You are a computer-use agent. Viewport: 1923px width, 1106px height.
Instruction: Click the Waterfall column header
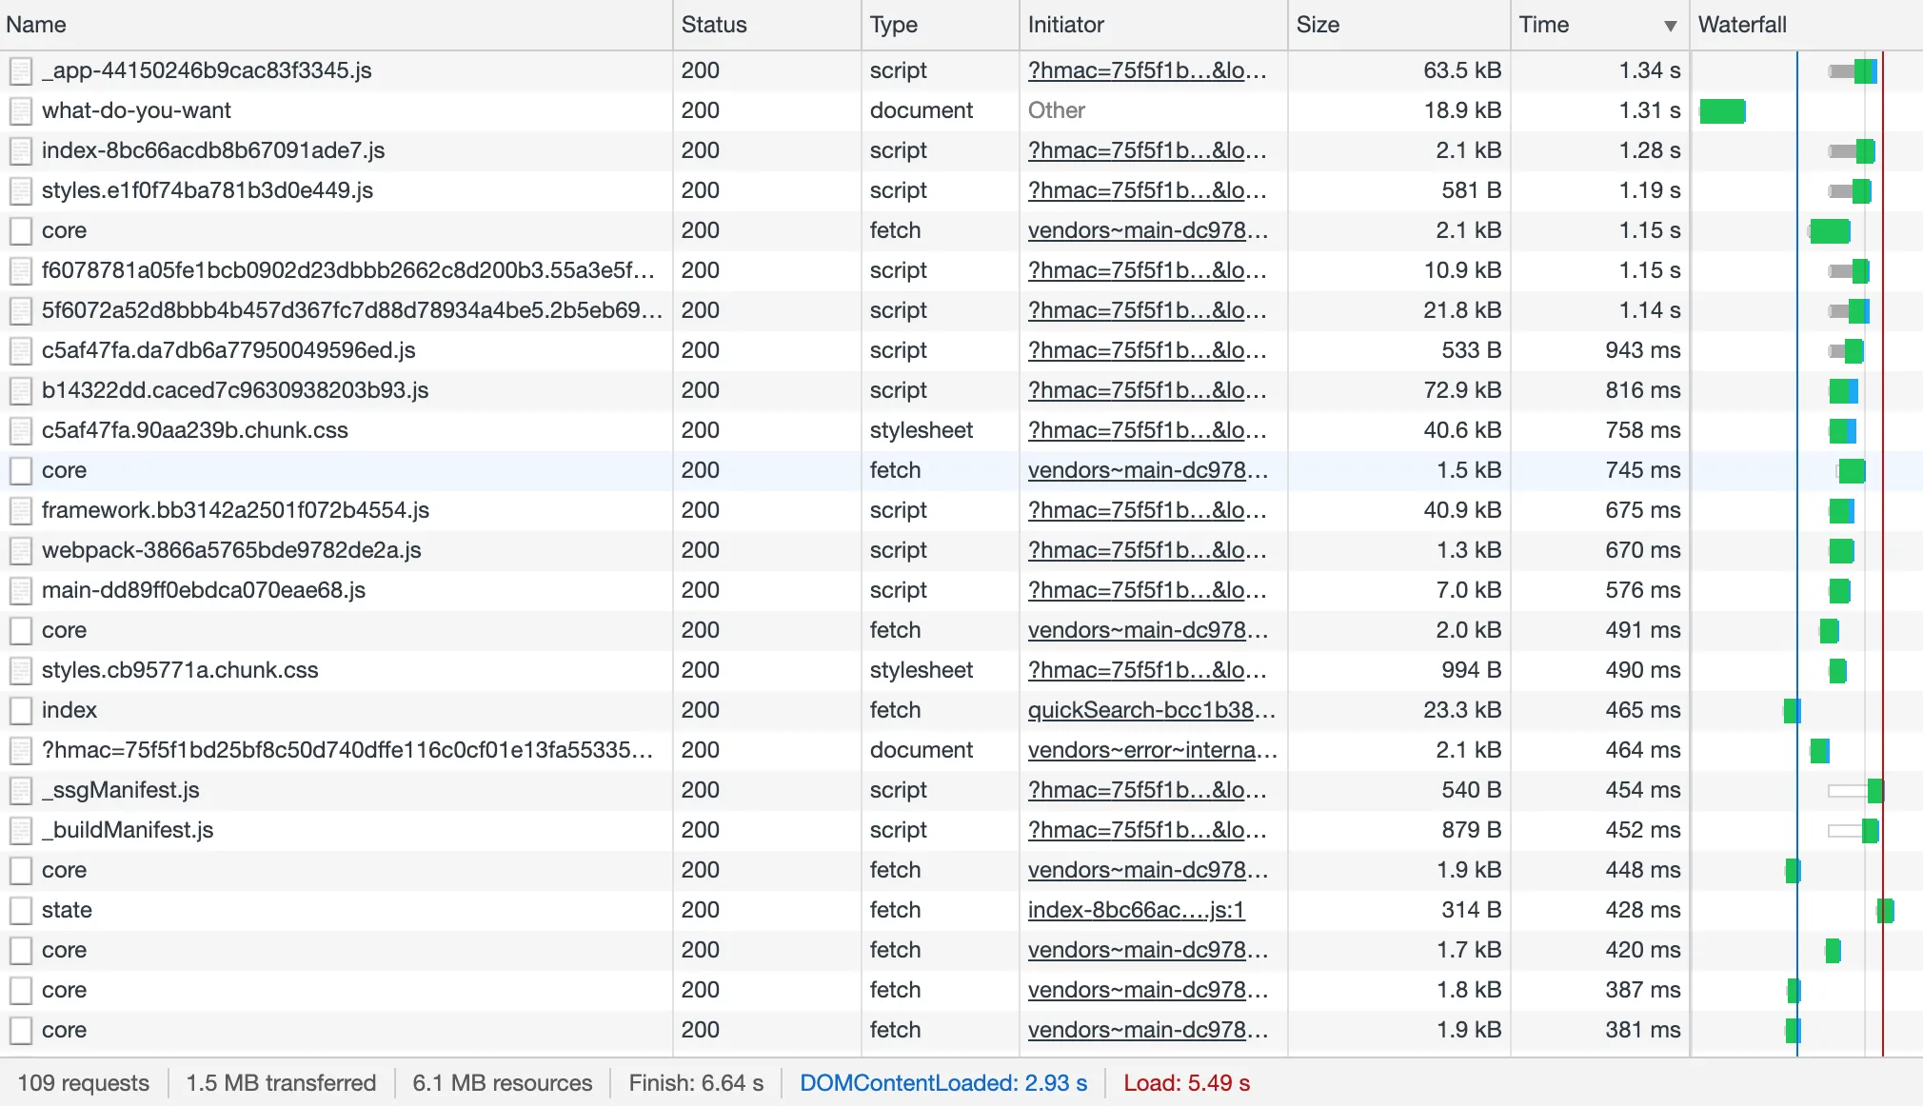1742,25
